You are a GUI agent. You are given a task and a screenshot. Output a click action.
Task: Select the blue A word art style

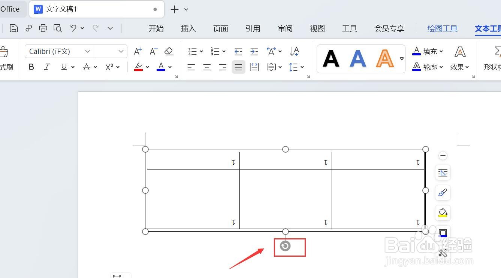358,58
